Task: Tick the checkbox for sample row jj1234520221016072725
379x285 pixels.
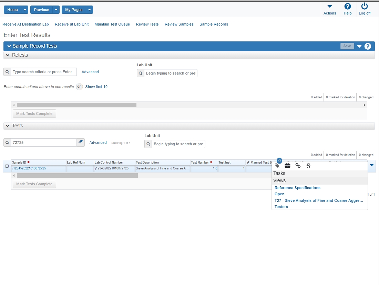Action: (x=7, y=166)
